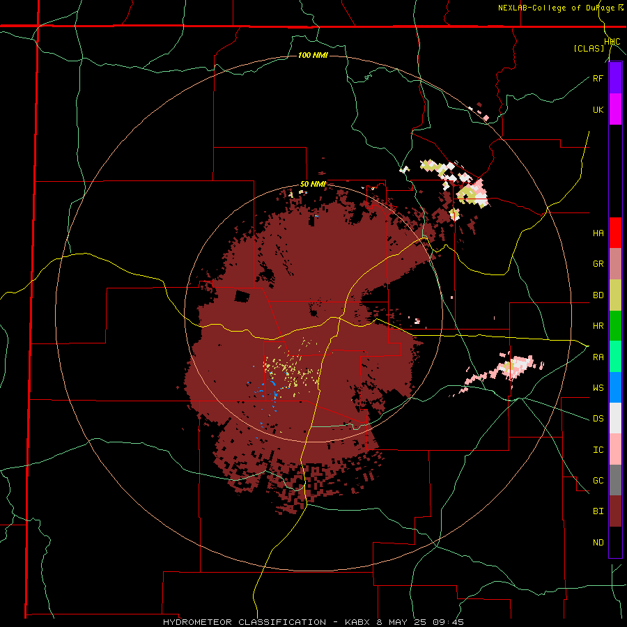
Task: Click the 'RA' legend label
Action: pyautogui.click(x=598, y=357)
